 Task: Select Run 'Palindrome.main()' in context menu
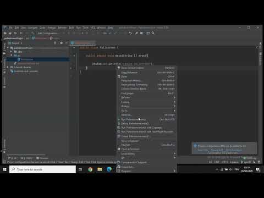click(147, 119)
